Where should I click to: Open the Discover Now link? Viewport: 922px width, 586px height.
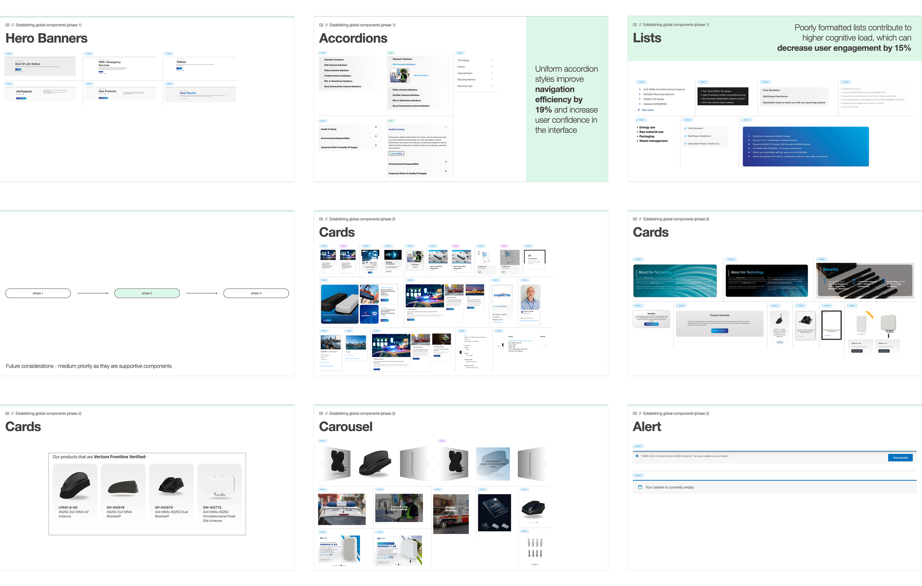pos(421,75)
